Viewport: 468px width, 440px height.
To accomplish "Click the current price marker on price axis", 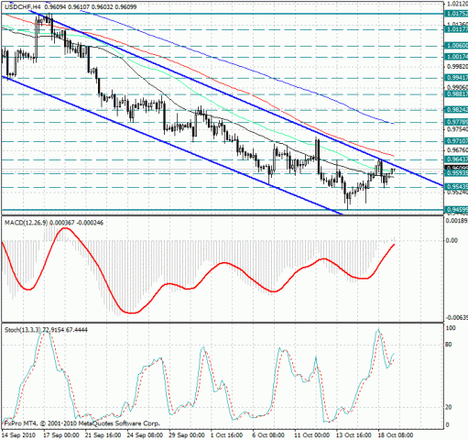I will [456, 168].
